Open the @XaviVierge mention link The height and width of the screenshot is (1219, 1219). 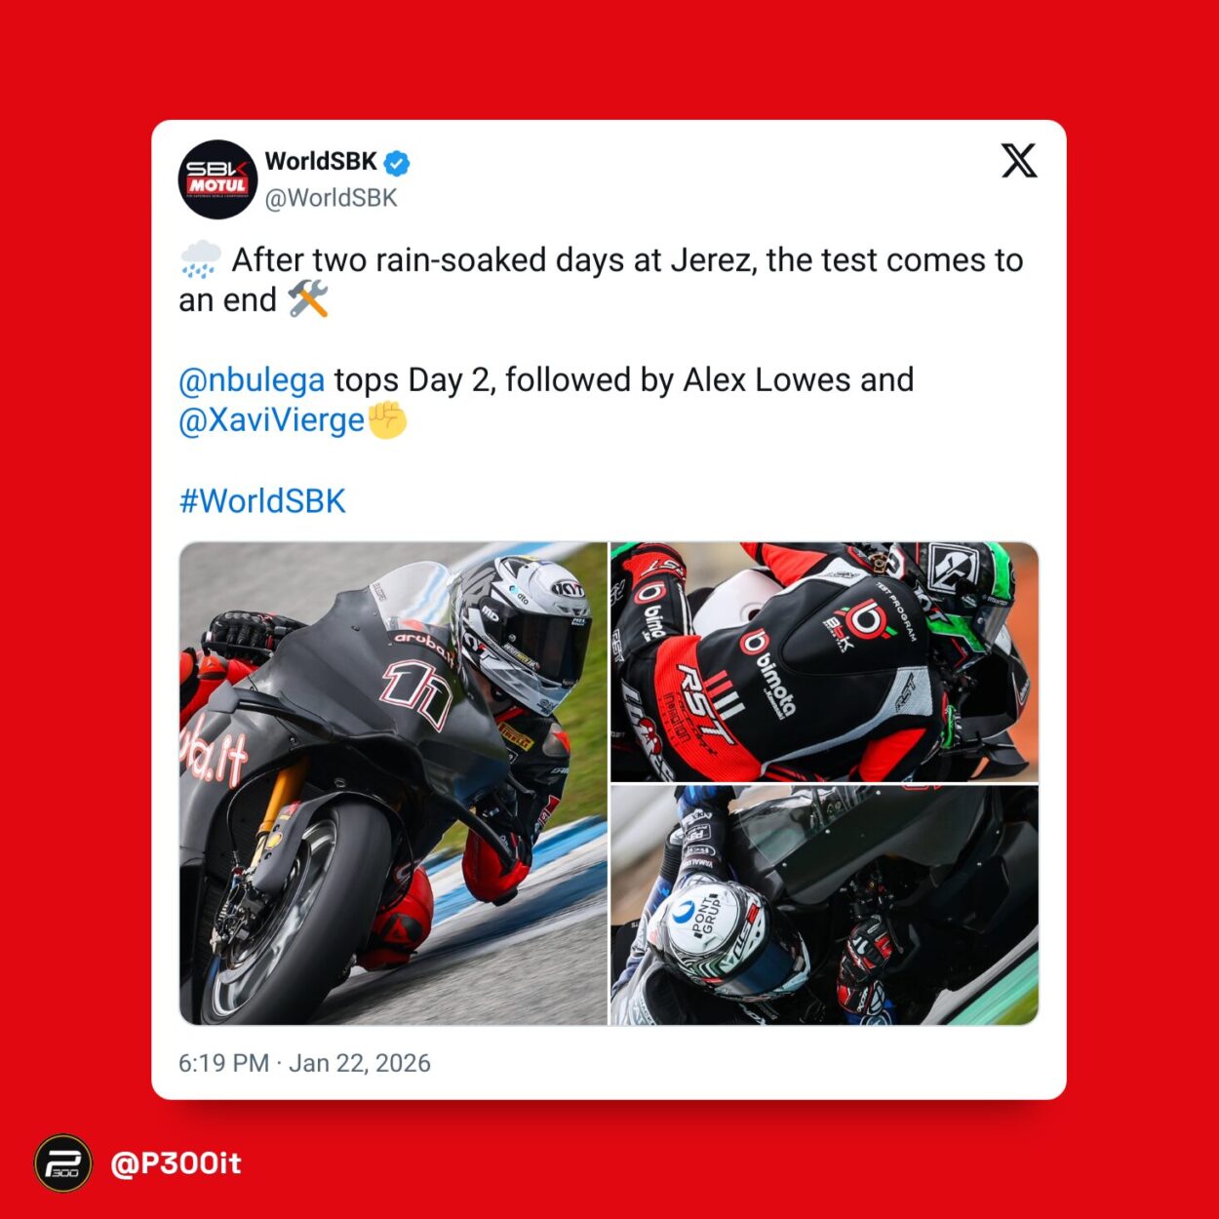[271, 420]
